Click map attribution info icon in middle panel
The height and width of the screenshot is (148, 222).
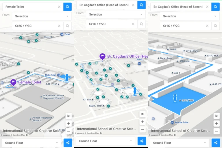(x=101, y=133)
